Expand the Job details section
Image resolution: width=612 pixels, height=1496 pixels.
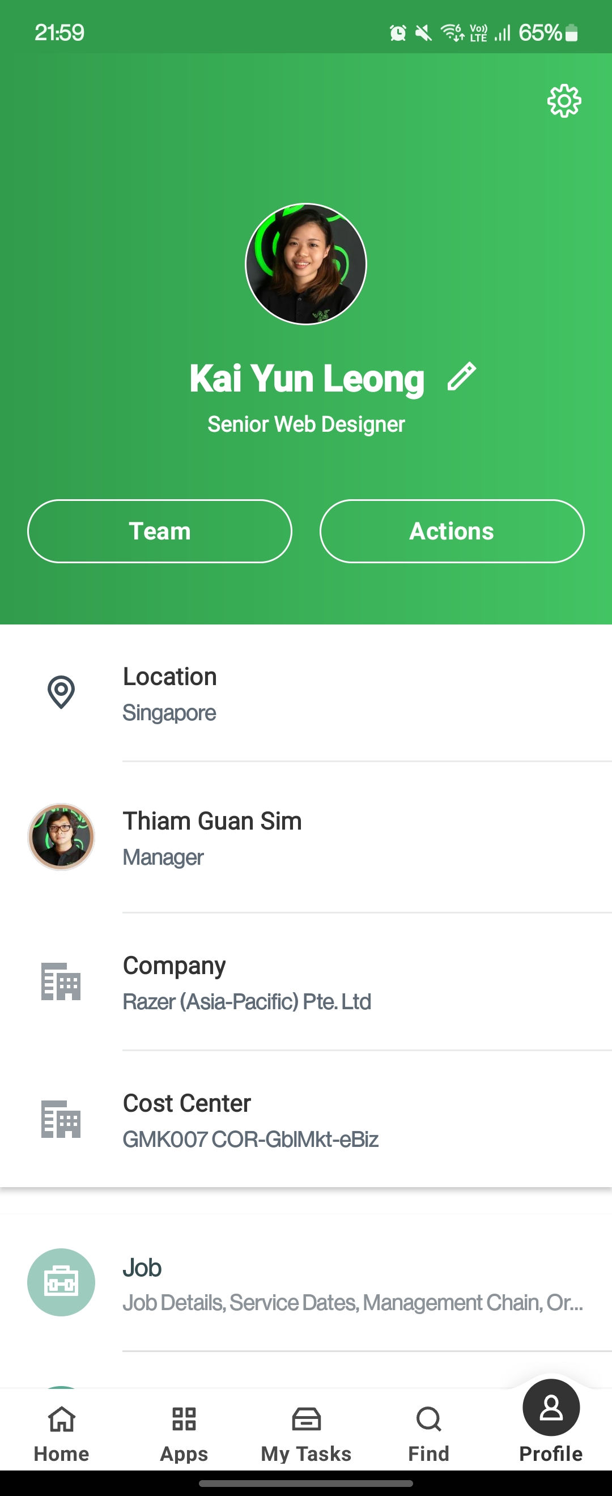(x=306, y=1283)
